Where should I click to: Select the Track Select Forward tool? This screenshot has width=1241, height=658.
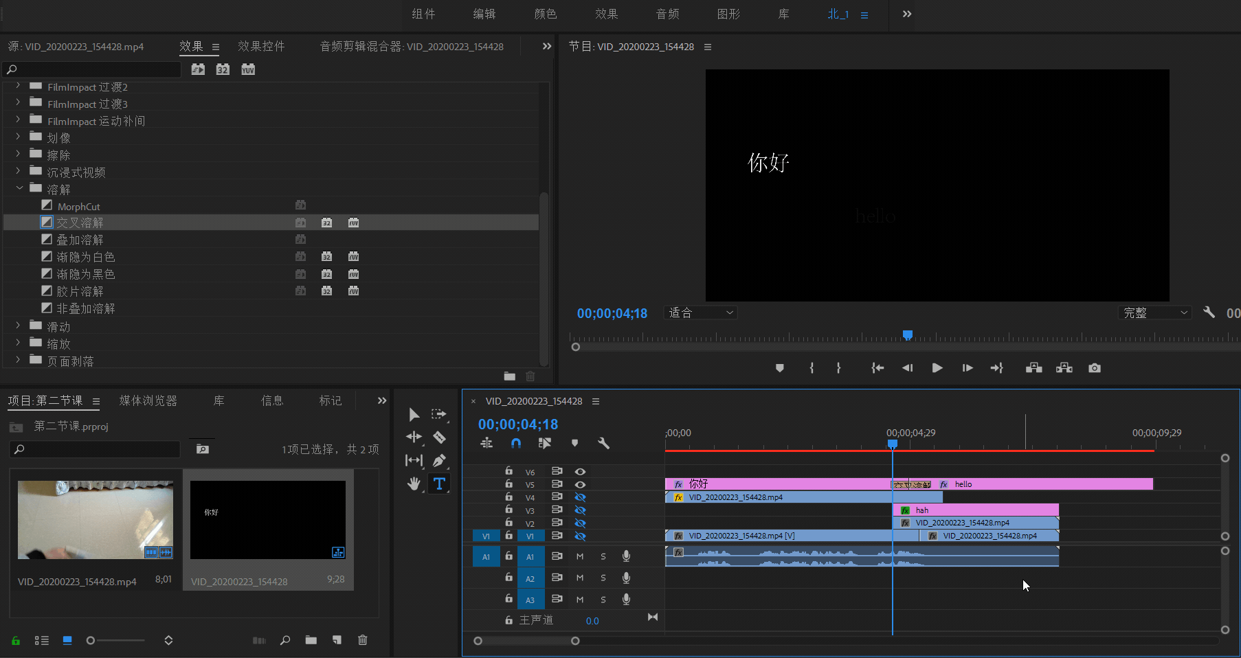(438, 414)
